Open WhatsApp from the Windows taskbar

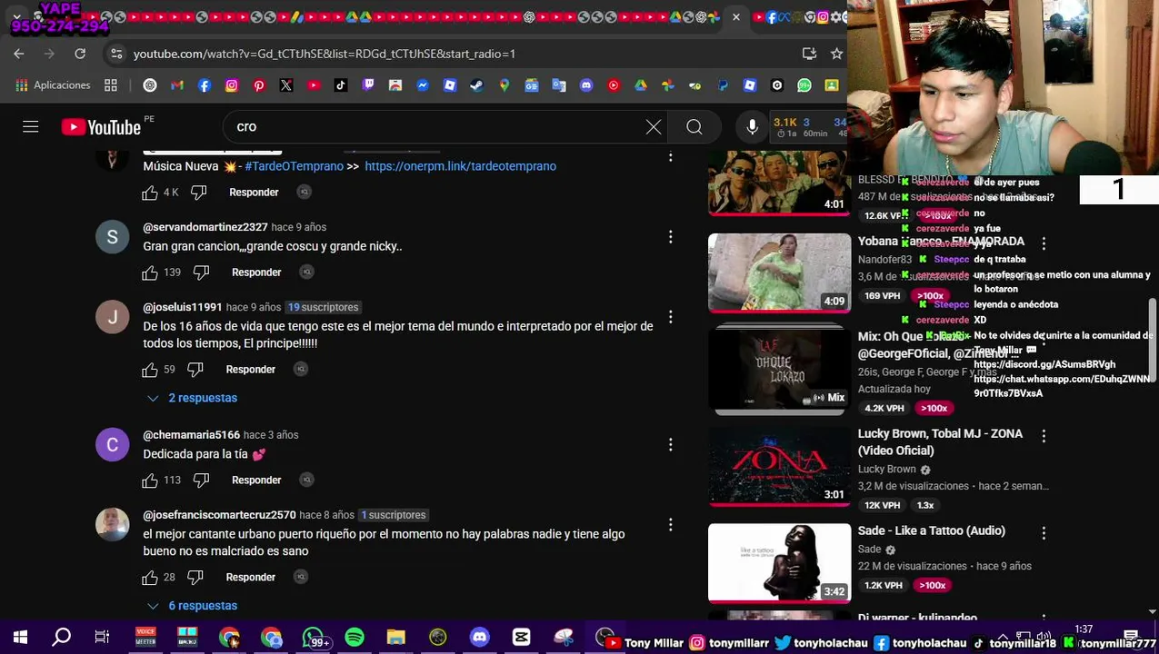coord(313,638)
